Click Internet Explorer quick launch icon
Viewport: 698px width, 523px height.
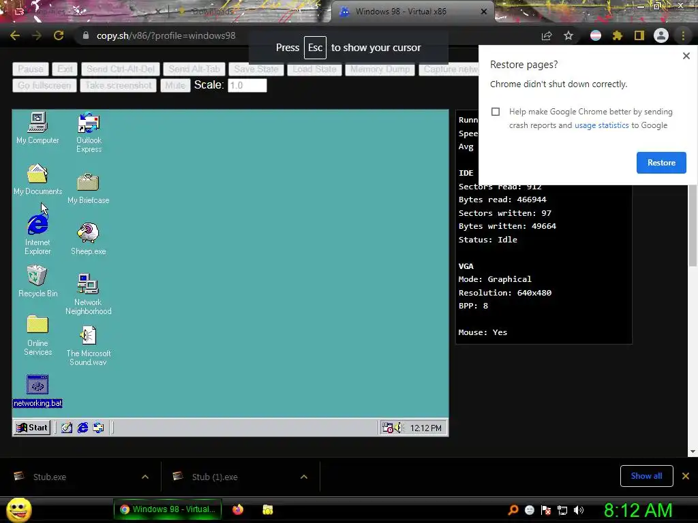coord(82,428)
